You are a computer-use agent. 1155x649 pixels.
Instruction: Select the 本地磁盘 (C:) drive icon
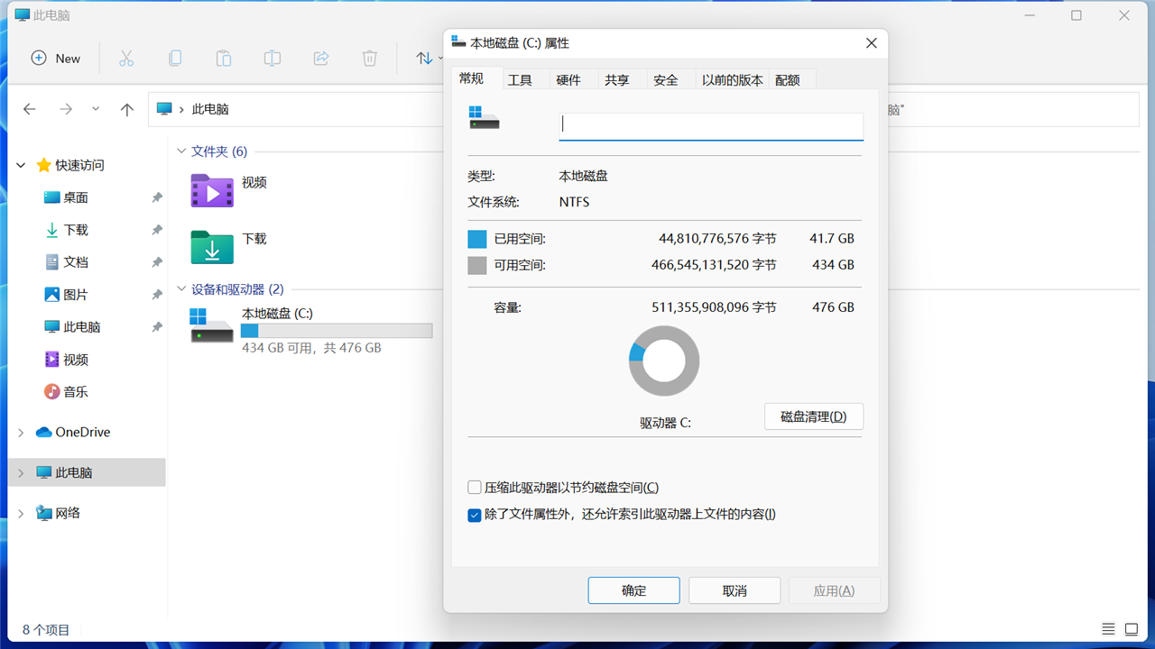(212, 325)
